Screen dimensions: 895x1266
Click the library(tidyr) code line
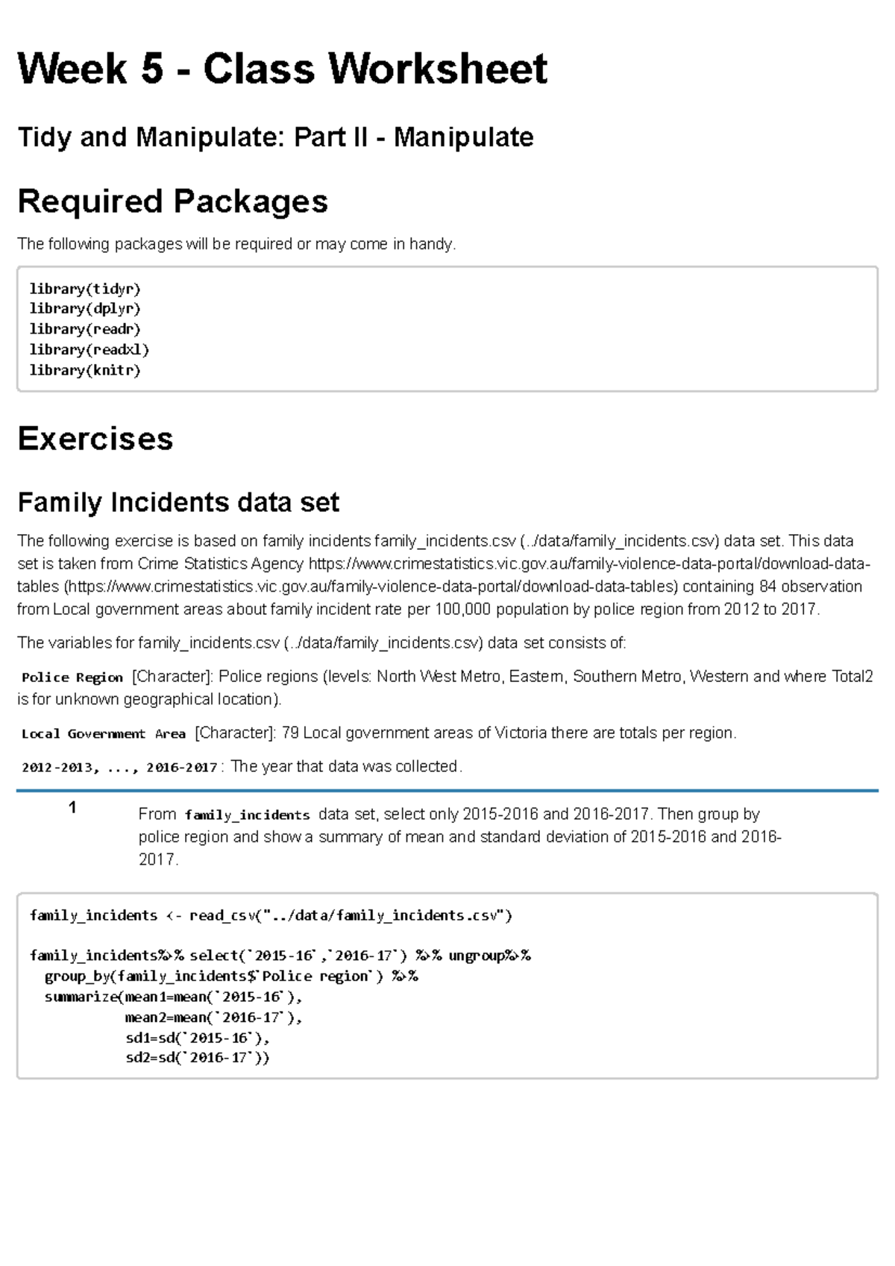(x=85, y=288)
